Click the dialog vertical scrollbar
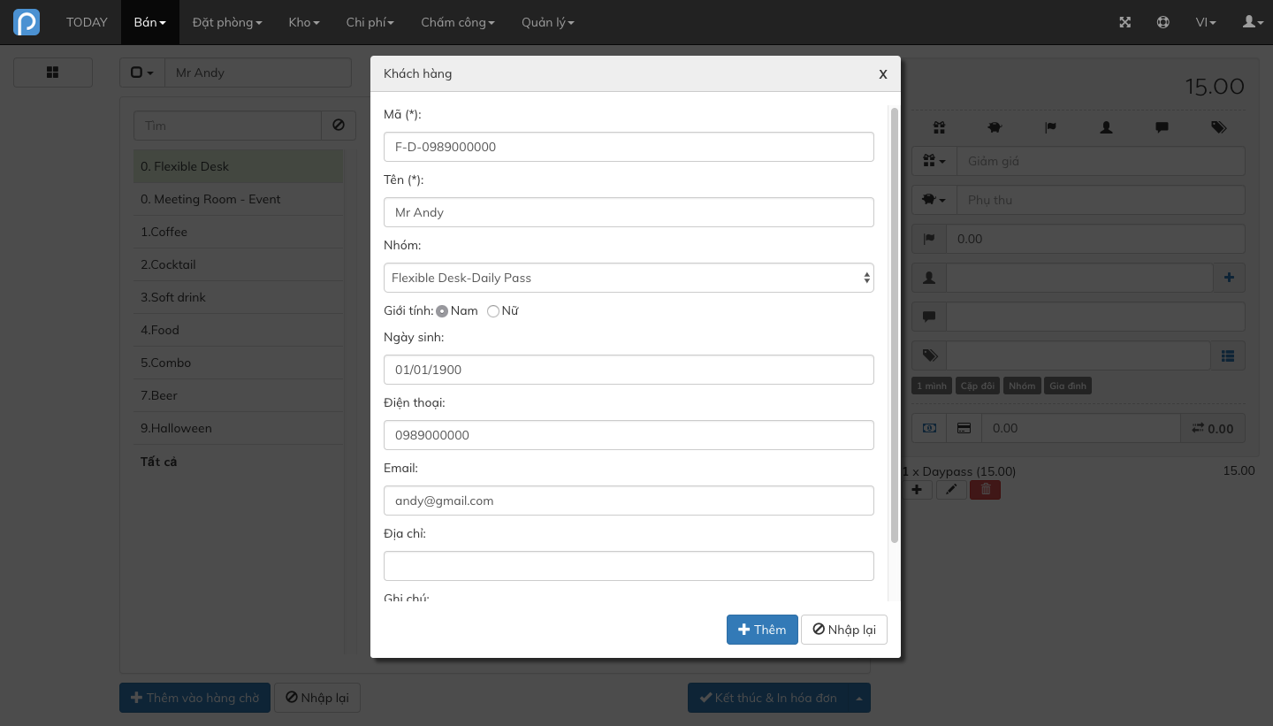Image resolution: width=1273 pixels, height=726 pixels. [895, 325]
